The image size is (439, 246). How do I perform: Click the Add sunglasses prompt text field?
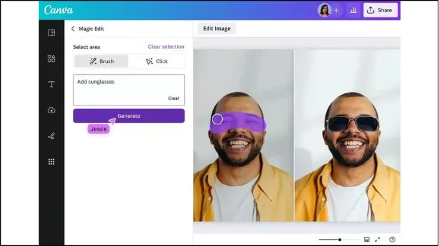click(x=128, y=90)
